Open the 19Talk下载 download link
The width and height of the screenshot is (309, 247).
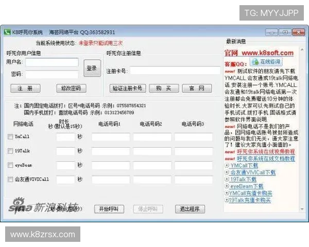[243, 179]
